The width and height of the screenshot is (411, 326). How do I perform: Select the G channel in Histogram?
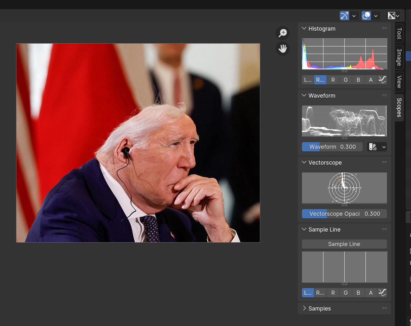pyautogui.click(x=346, y=80)
